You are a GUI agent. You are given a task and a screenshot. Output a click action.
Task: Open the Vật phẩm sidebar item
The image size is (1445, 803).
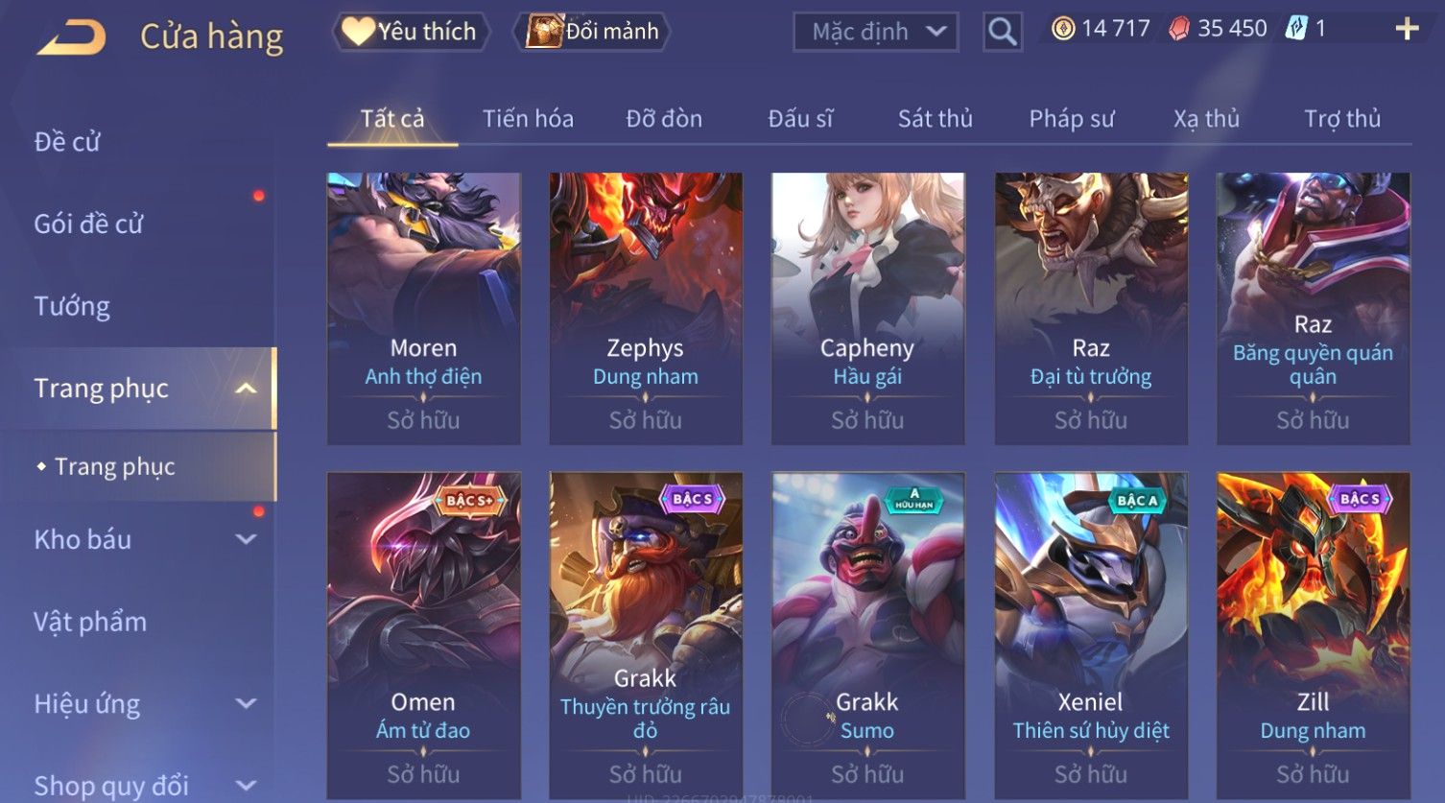pyautogui.click(x=90, y=622)
